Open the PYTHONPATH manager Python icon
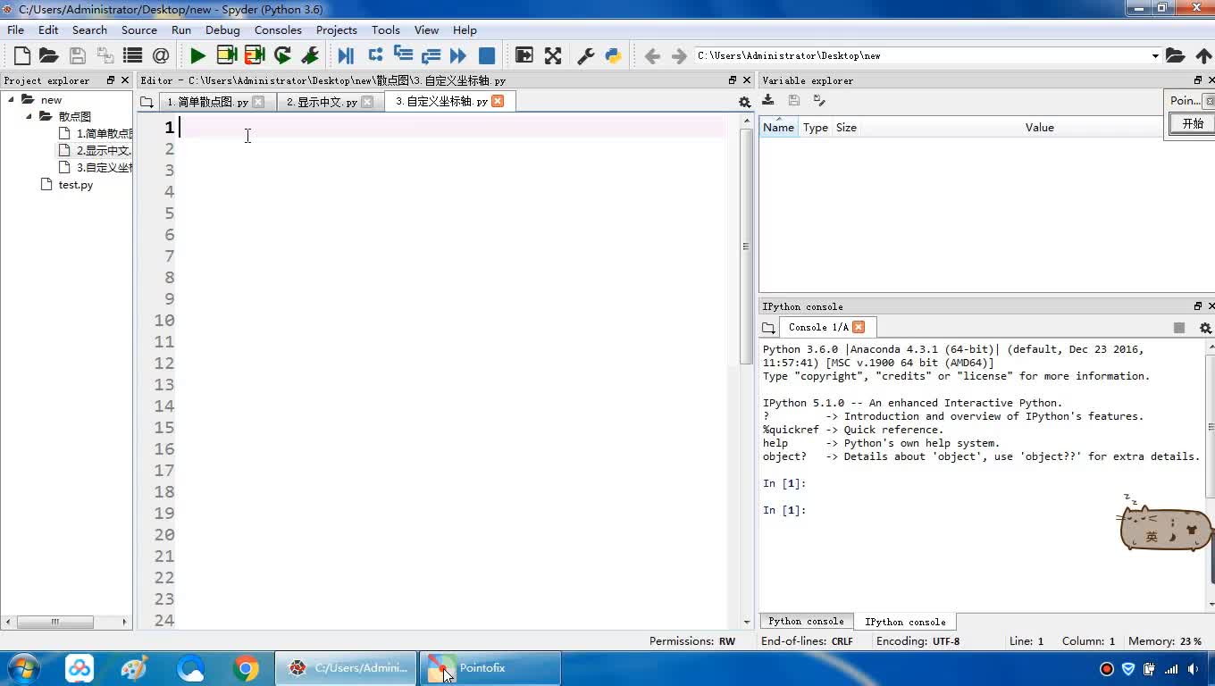The height and width of the screenshot is (686, 1215). [x=613, y=55]
